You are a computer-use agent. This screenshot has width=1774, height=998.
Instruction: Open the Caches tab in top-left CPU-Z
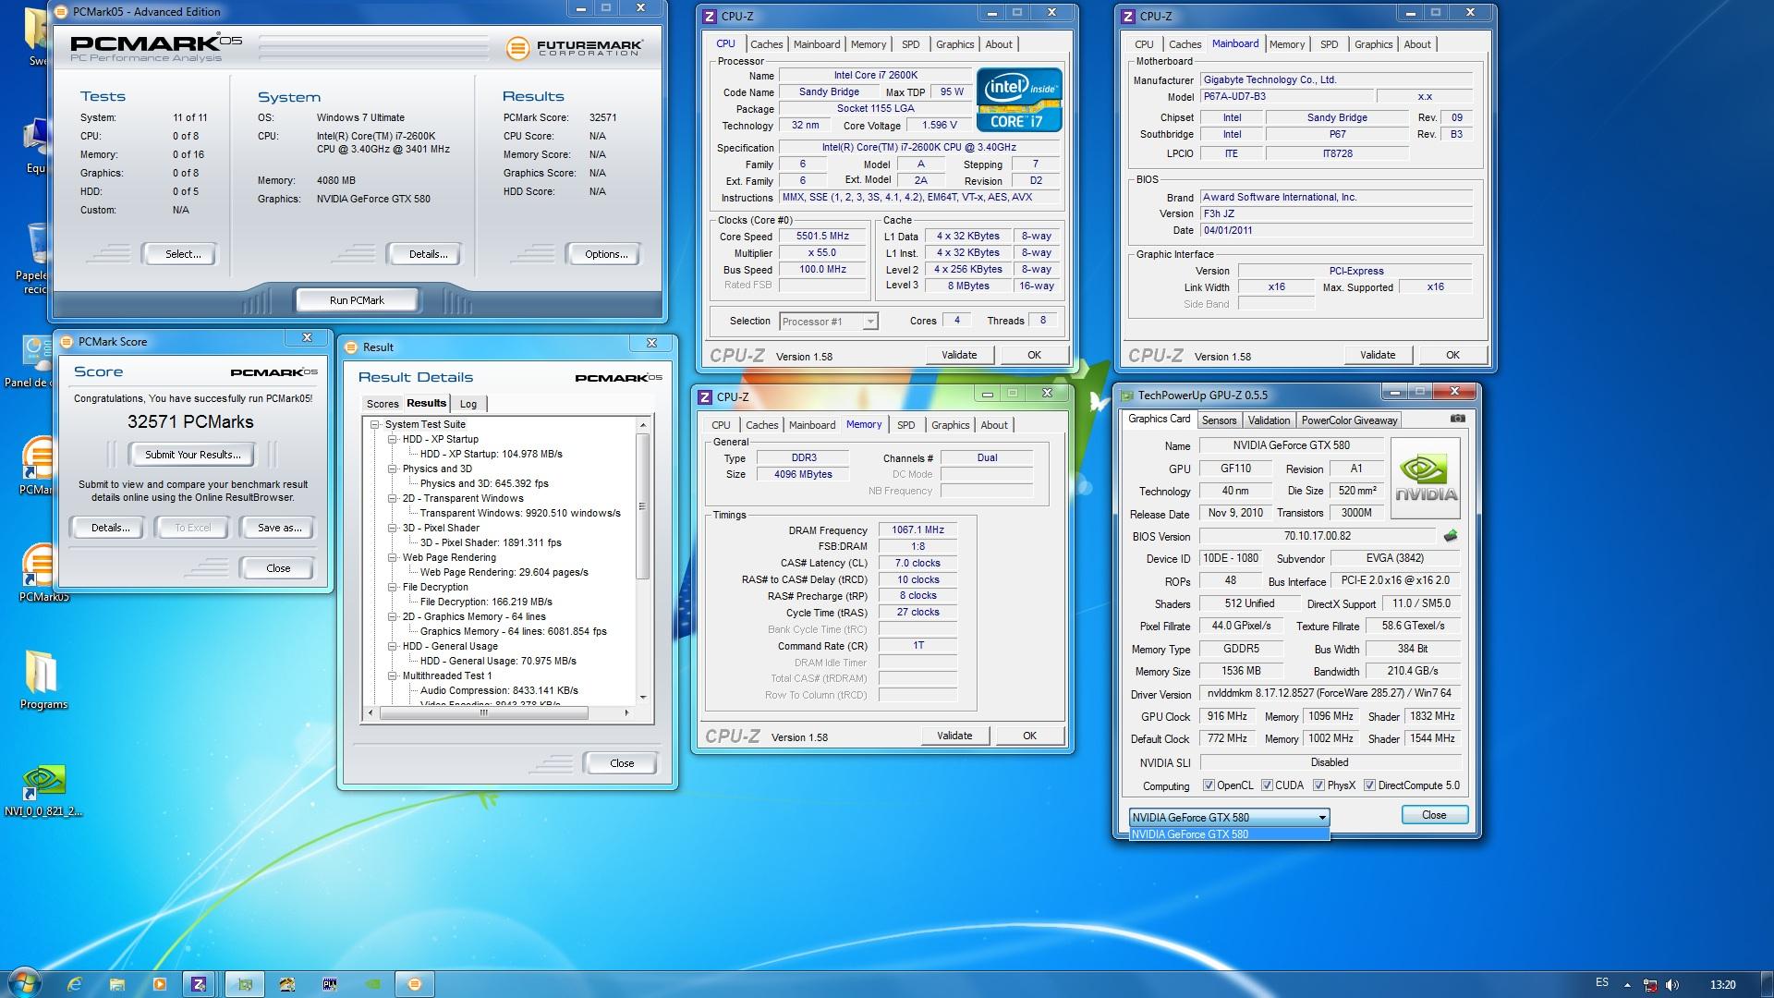point(766,44)
